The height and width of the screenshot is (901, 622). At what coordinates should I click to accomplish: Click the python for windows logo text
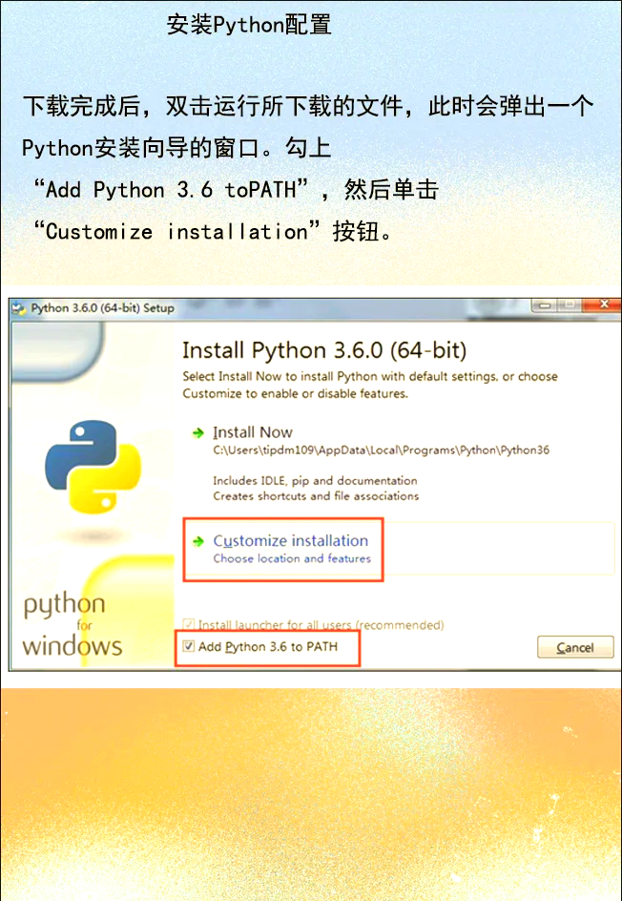(x=73, y=624)
